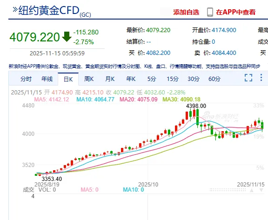
Task: Click the MA30: 4090.18 indicator label
Action: (181, 100)
